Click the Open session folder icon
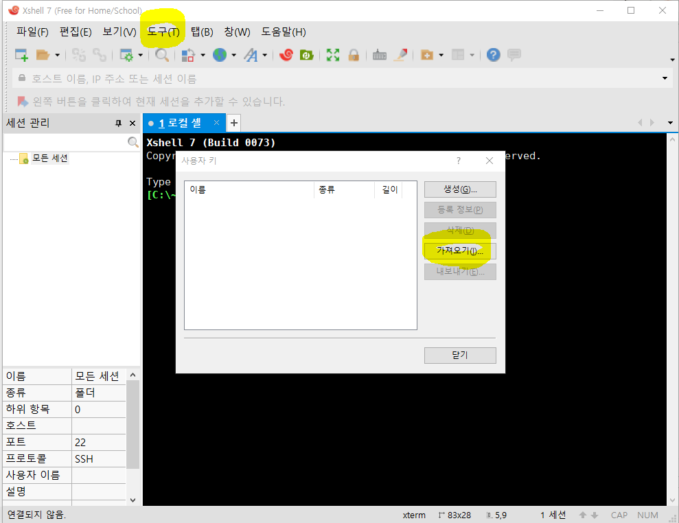679x523 pixels. point(43,55)
